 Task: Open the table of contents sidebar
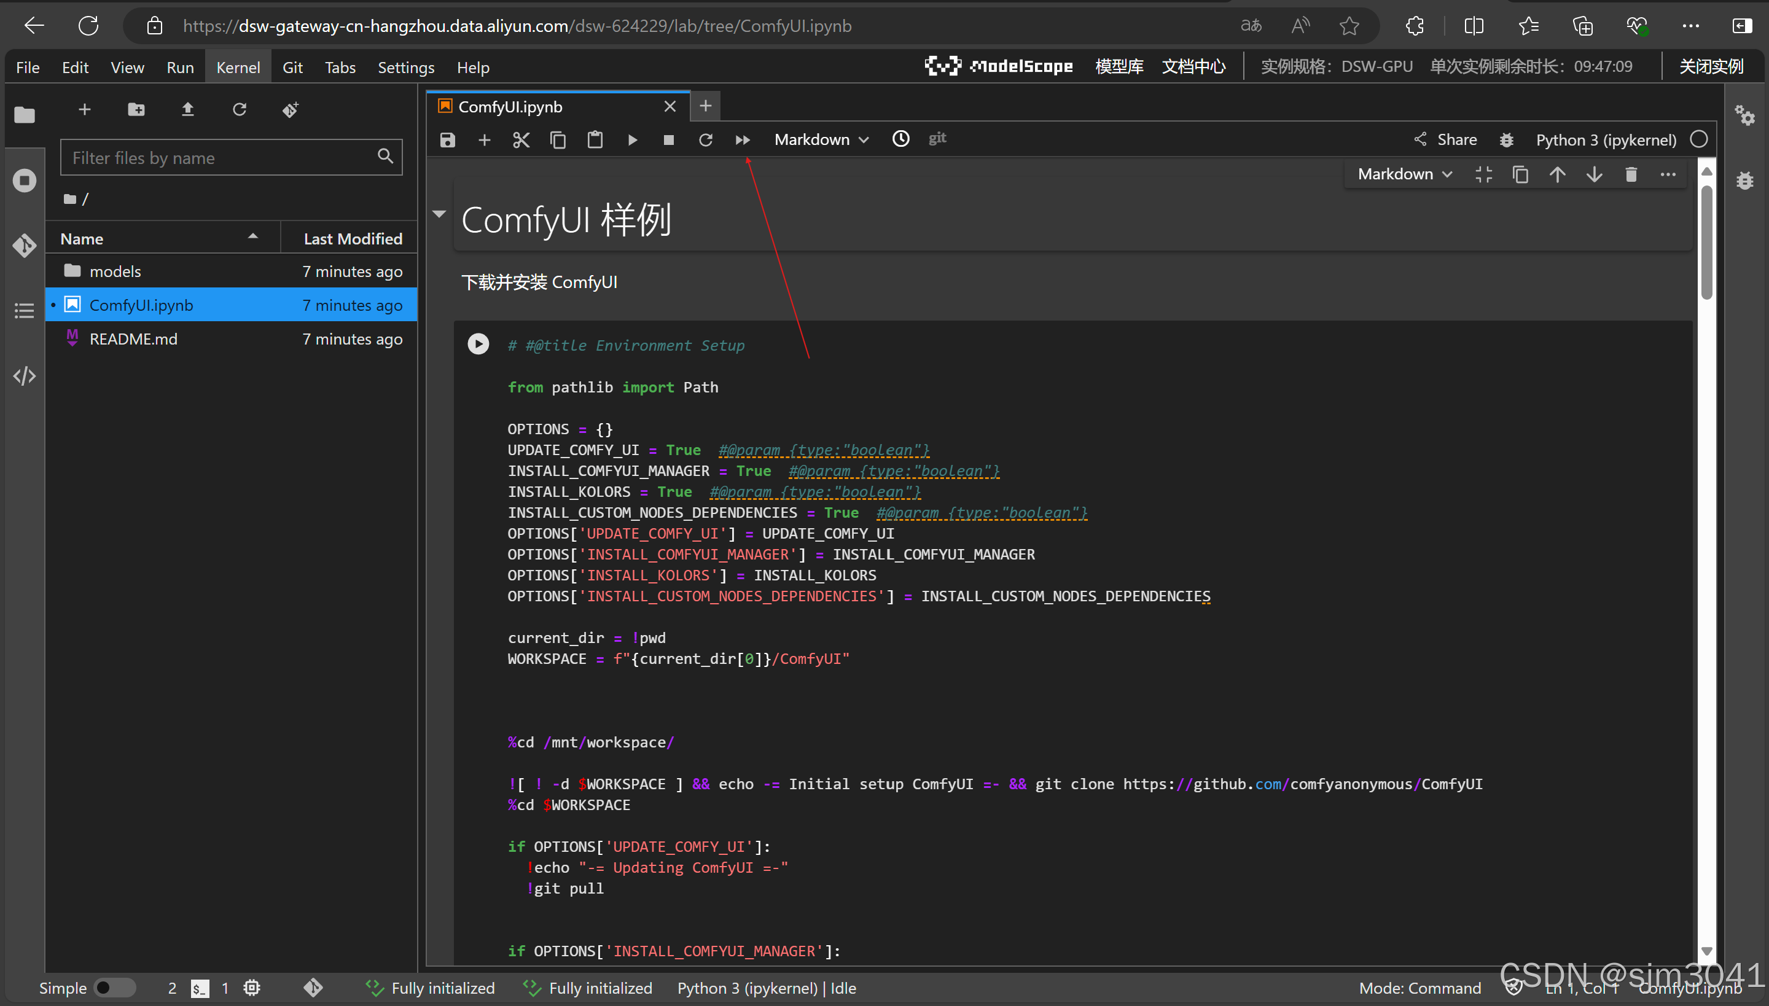tap(24, 310)
